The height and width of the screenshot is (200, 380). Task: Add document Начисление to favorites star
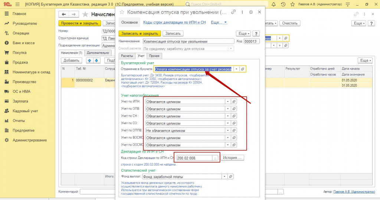pos(85,14)
